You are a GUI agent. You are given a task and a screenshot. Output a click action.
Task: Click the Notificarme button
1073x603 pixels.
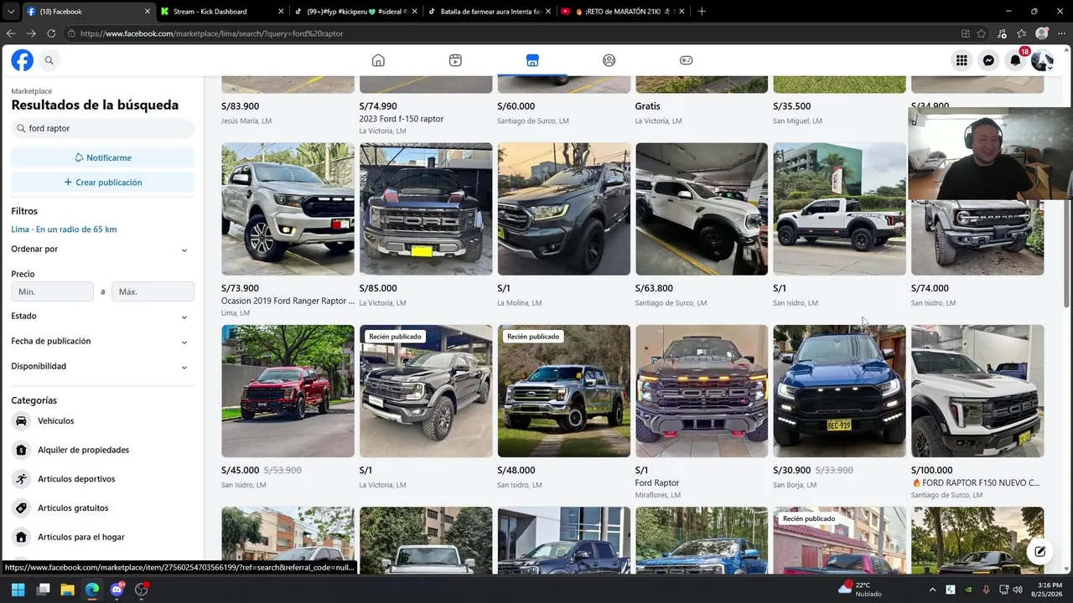point(102,157)
